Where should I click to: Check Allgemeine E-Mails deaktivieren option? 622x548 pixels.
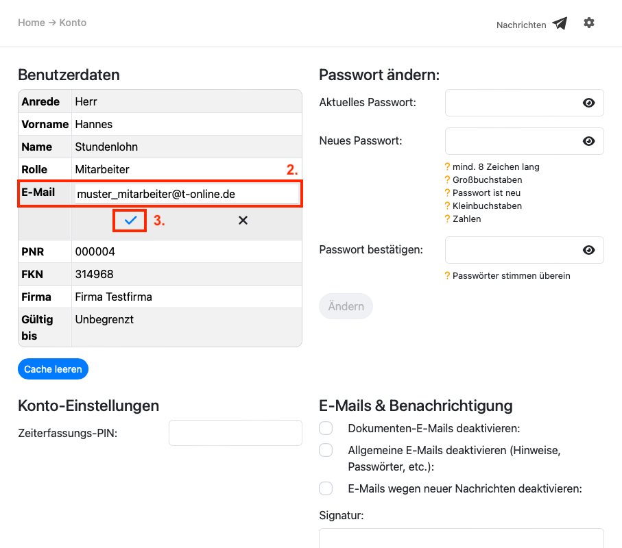pyautogui.click(x=326, y=450)
